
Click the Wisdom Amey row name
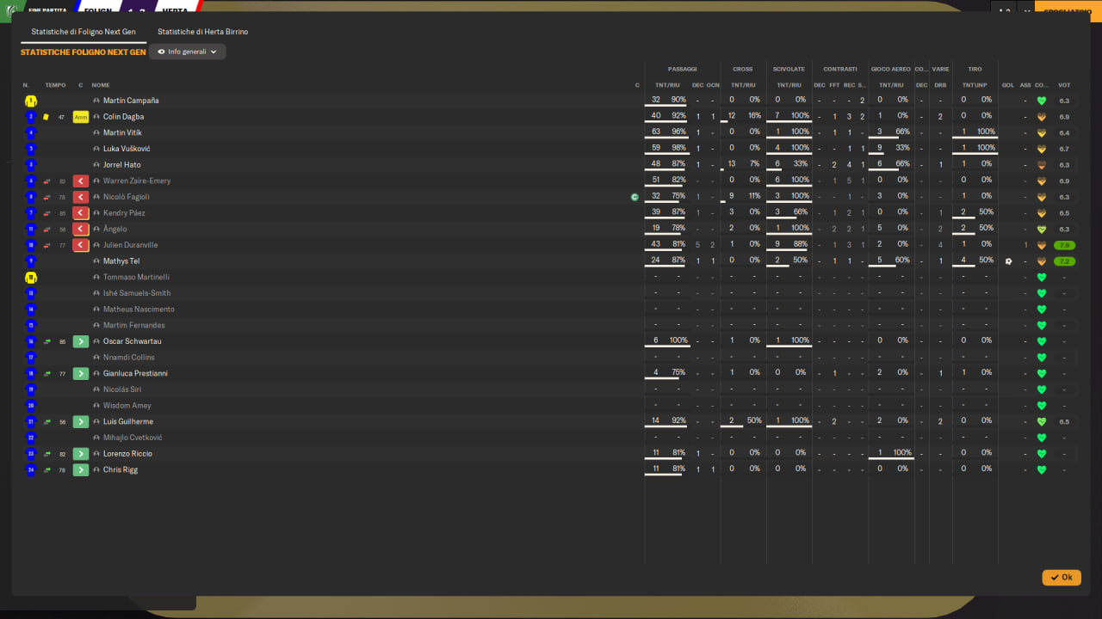127,406
